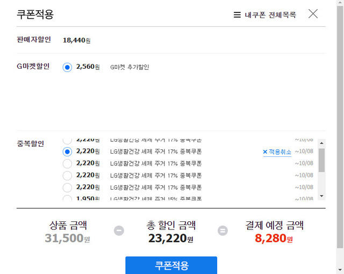344x274 pixels.
Task: Click the page scrollbar down arrow at far right
Action: [340, 270]
